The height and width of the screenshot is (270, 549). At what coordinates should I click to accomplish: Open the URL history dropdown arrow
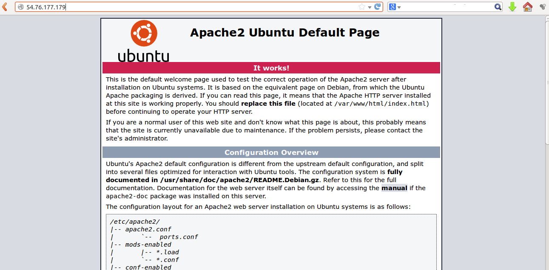pos(370,7)
